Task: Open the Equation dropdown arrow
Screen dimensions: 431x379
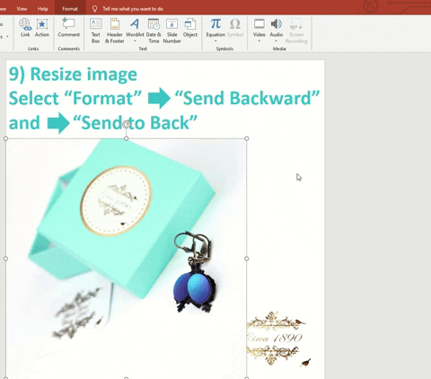Action: (x=215, y=41)
